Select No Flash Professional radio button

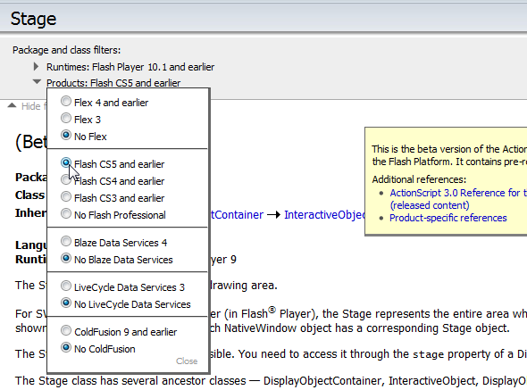point(66,213)
